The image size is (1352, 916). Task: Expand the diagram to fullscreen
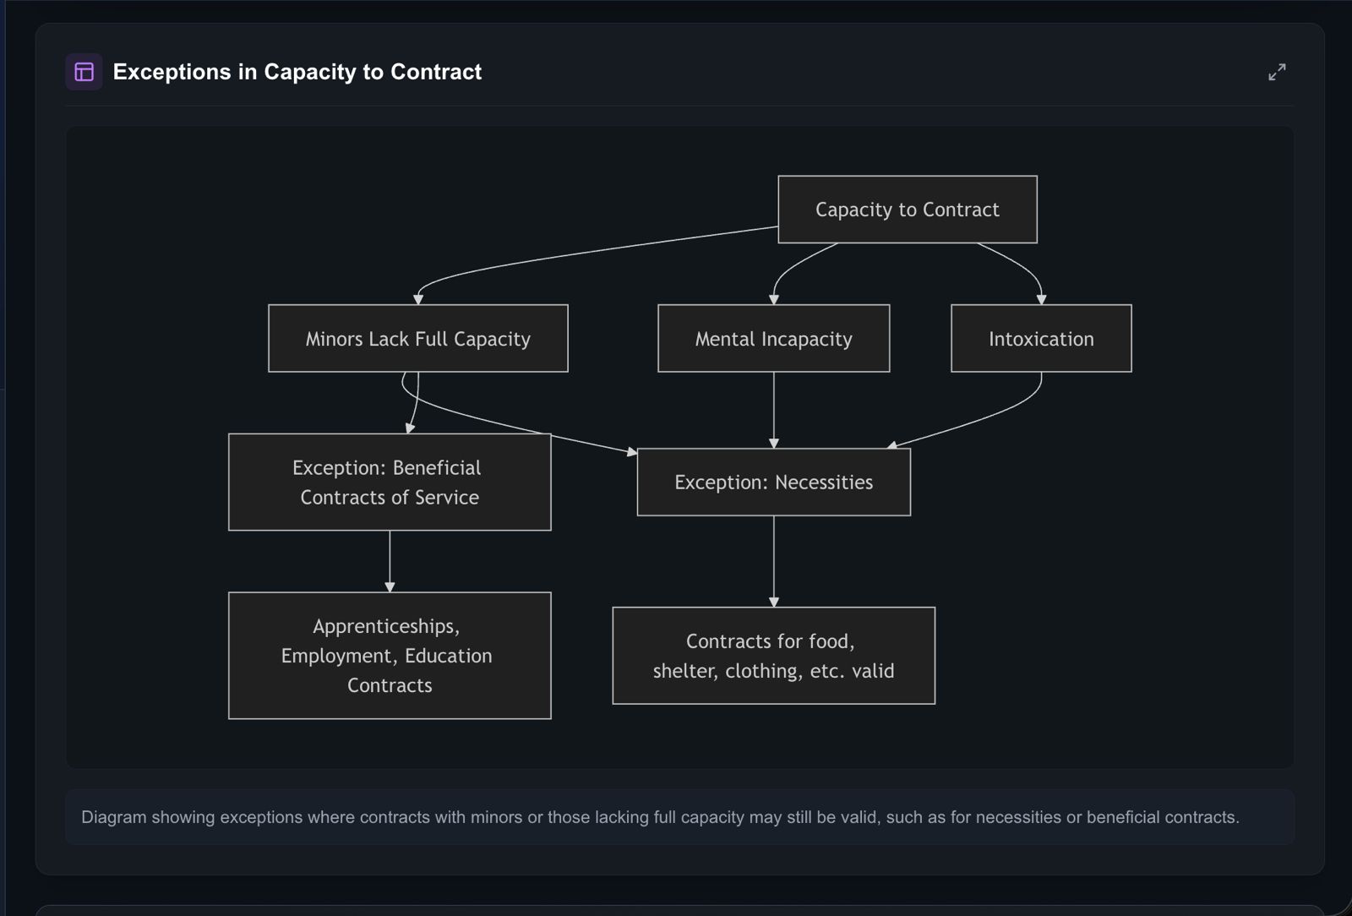(x=1276, y=72)
